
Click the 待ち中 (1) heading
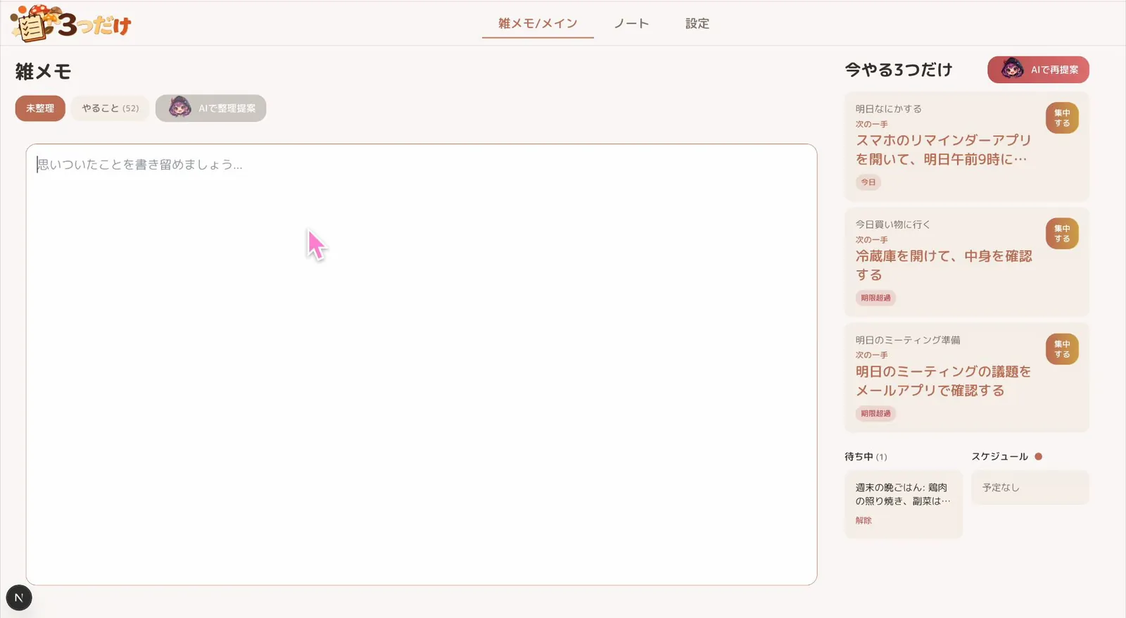click(x=866, y=456)
